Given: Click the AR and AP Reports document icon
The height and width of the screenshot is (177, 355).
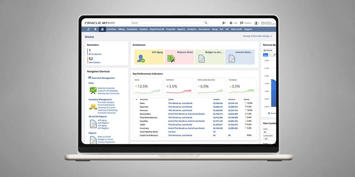Looking at the screenshot, I should pos(93,124).
